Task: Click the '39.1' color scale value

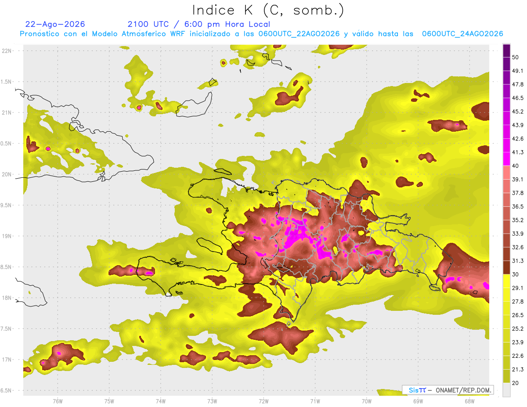Action: click(x=517, y=180)
